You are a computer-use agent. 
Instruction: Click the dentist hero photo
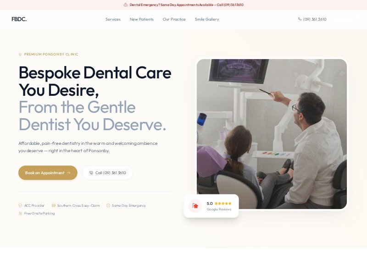272,134
